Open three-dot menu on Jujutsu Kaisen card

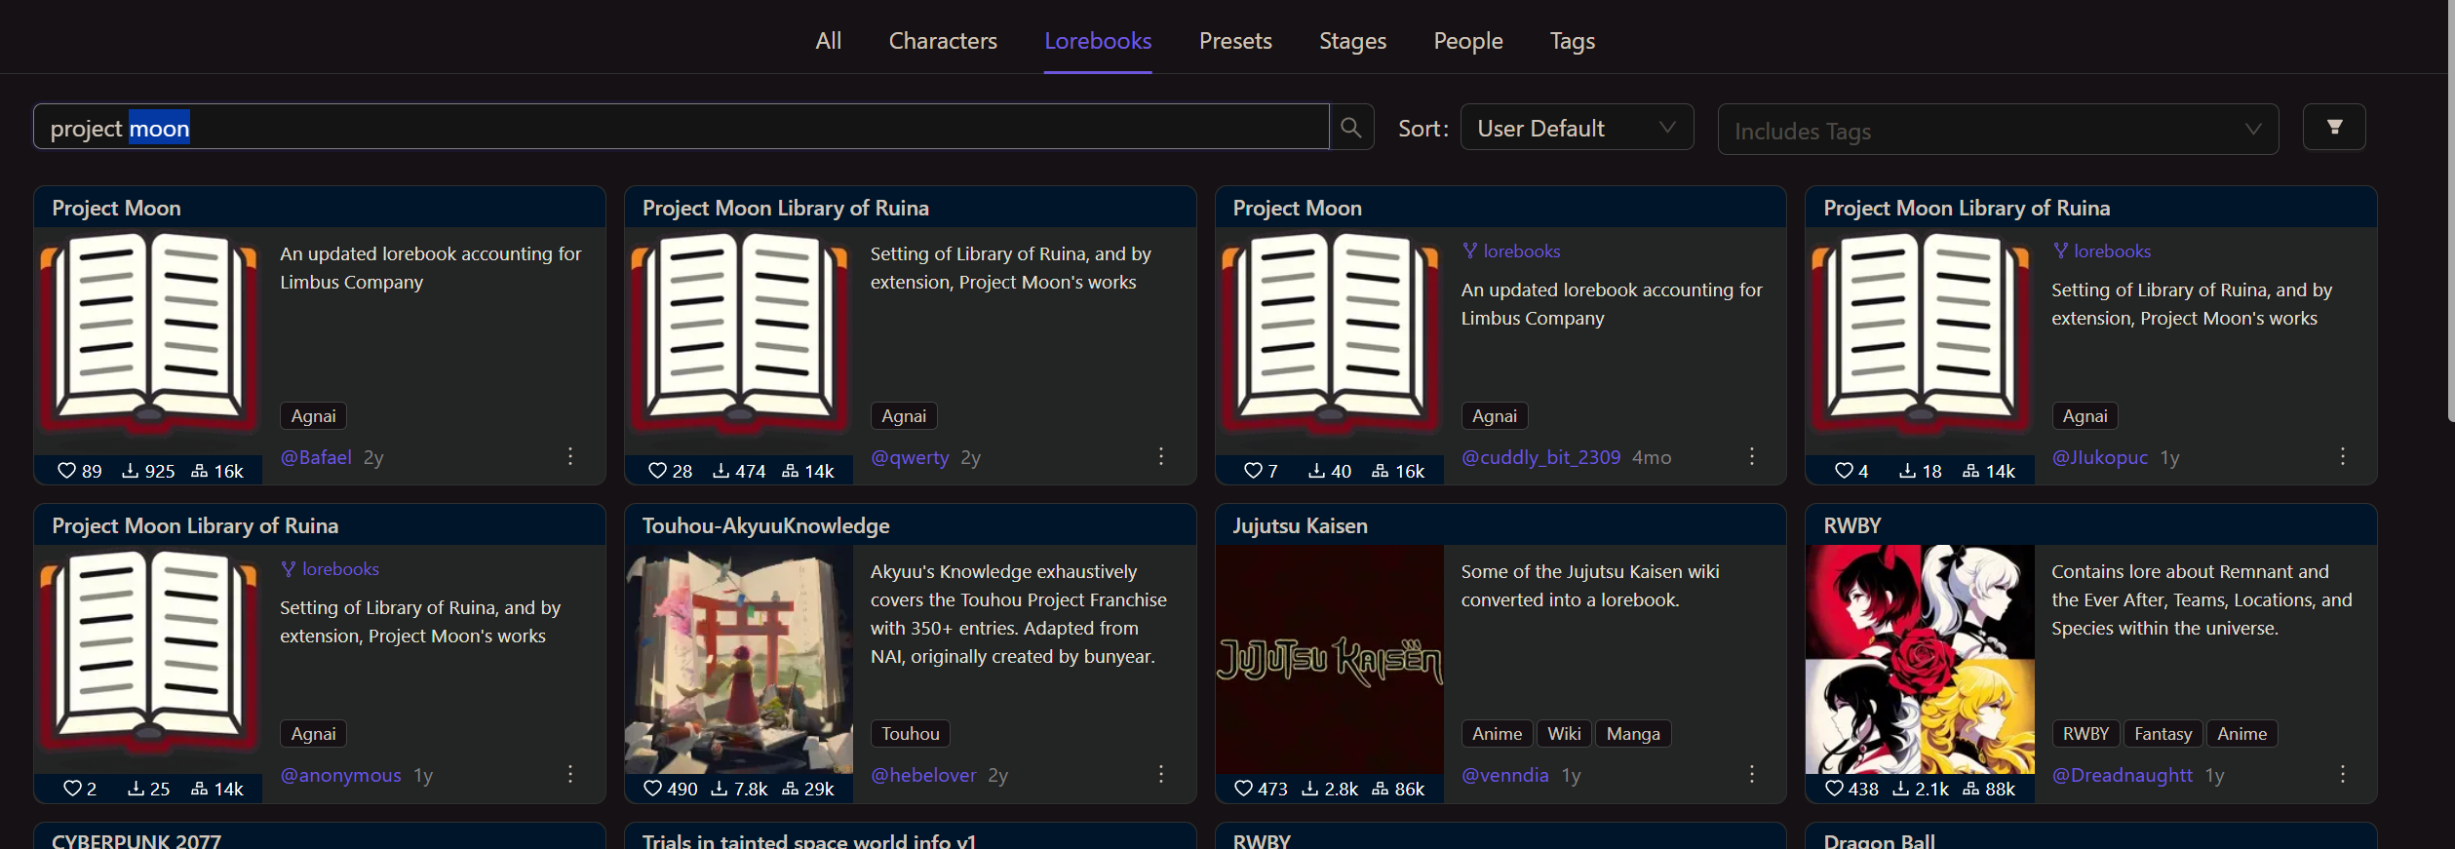1752,774
